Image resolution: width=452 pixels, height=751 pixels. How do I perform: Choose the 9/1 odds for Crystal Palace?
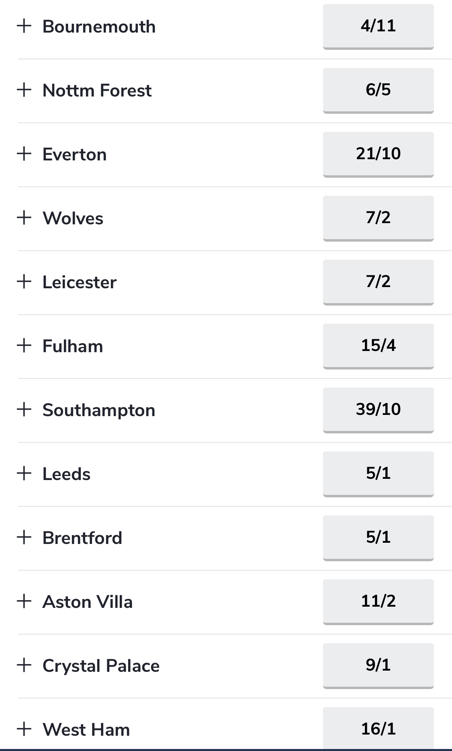(378, 666)
